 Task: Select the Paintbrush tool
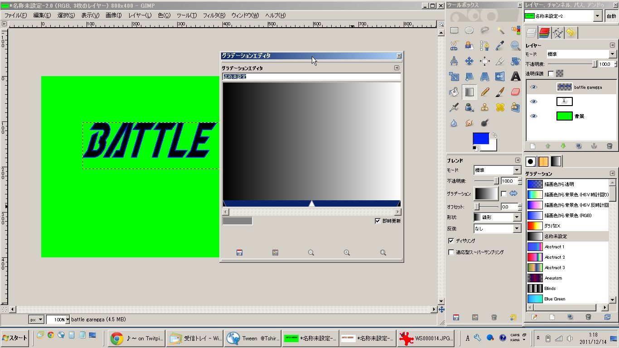coord(500,92)
